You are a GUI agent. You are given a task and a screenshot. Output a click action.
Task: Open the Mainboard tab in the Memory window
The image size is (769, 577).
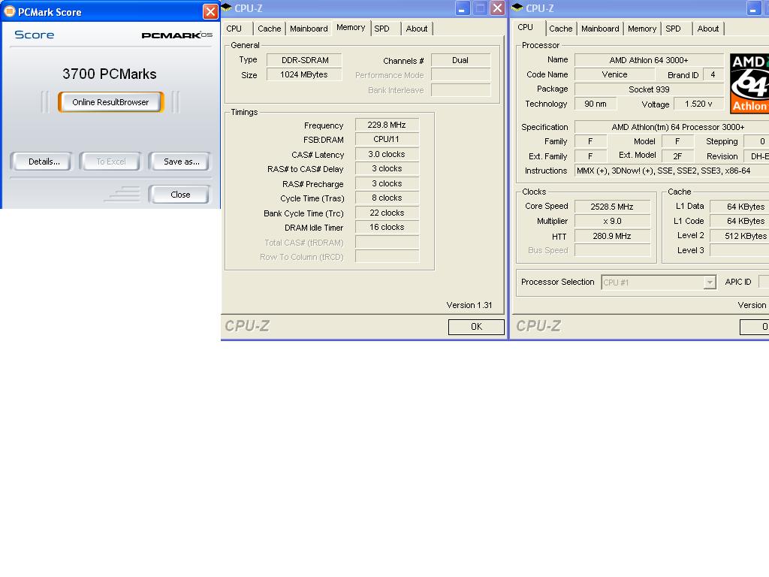pos(309,29)
